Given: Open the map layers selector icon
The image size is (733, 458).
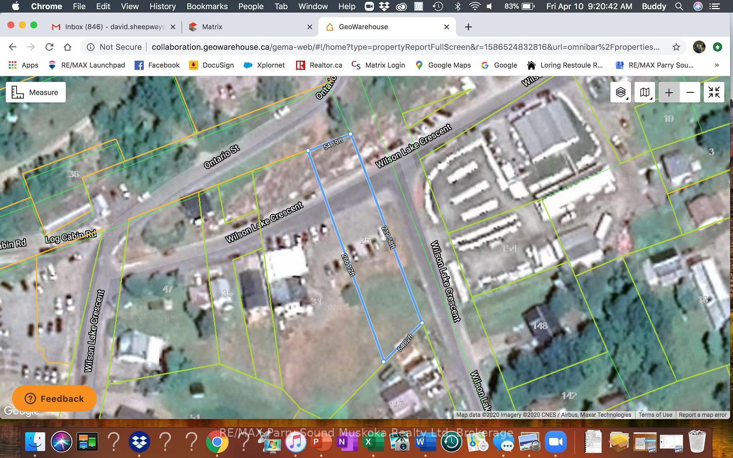Looking at the screenshot, I should [x=621, y=92].
